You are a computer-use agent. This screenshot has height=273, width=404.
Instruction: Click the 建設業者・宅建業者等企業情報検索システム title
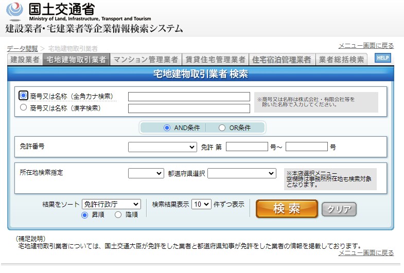click(x=94, y=28)
